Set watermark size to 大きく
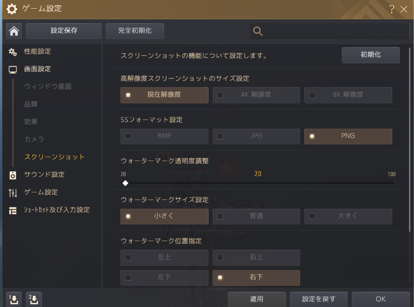Image resolution: width=414 pixels, height=307 pixels. pyautogui.click(x=348, y=216)
